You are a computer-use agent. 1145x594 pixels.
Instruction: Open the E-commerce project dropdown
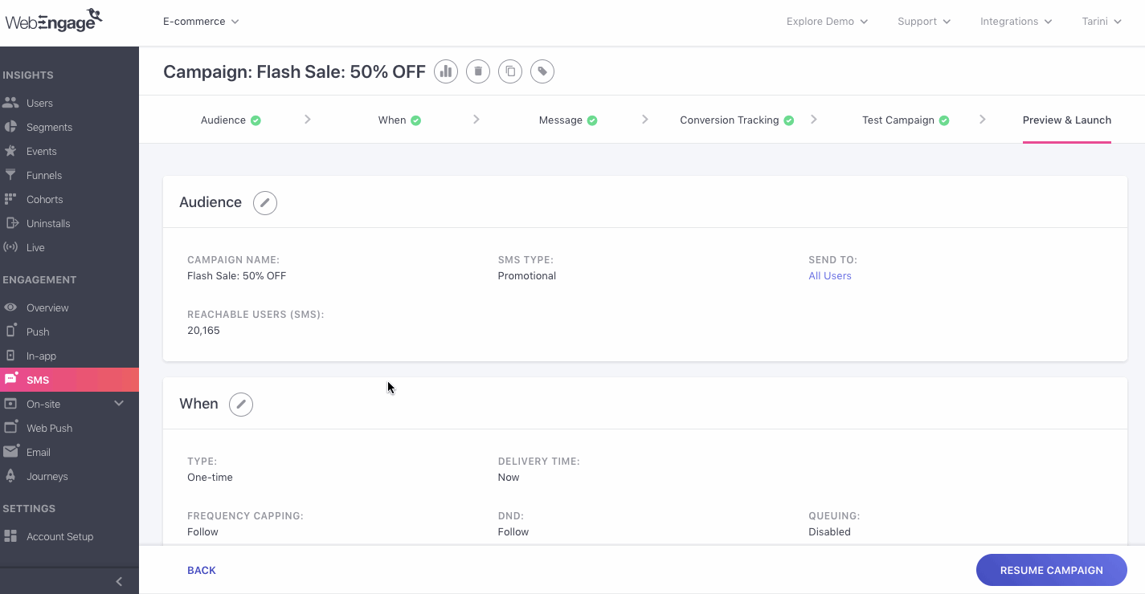[201, 22]
